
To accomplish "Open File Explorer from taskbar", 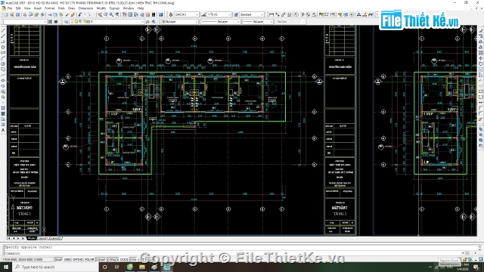I will click(142, 267).
